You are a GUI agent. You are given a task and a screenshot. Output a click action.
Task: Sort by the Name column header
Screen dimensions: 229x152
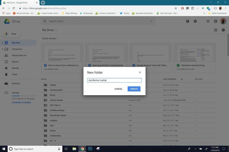(x=44, y=79)
